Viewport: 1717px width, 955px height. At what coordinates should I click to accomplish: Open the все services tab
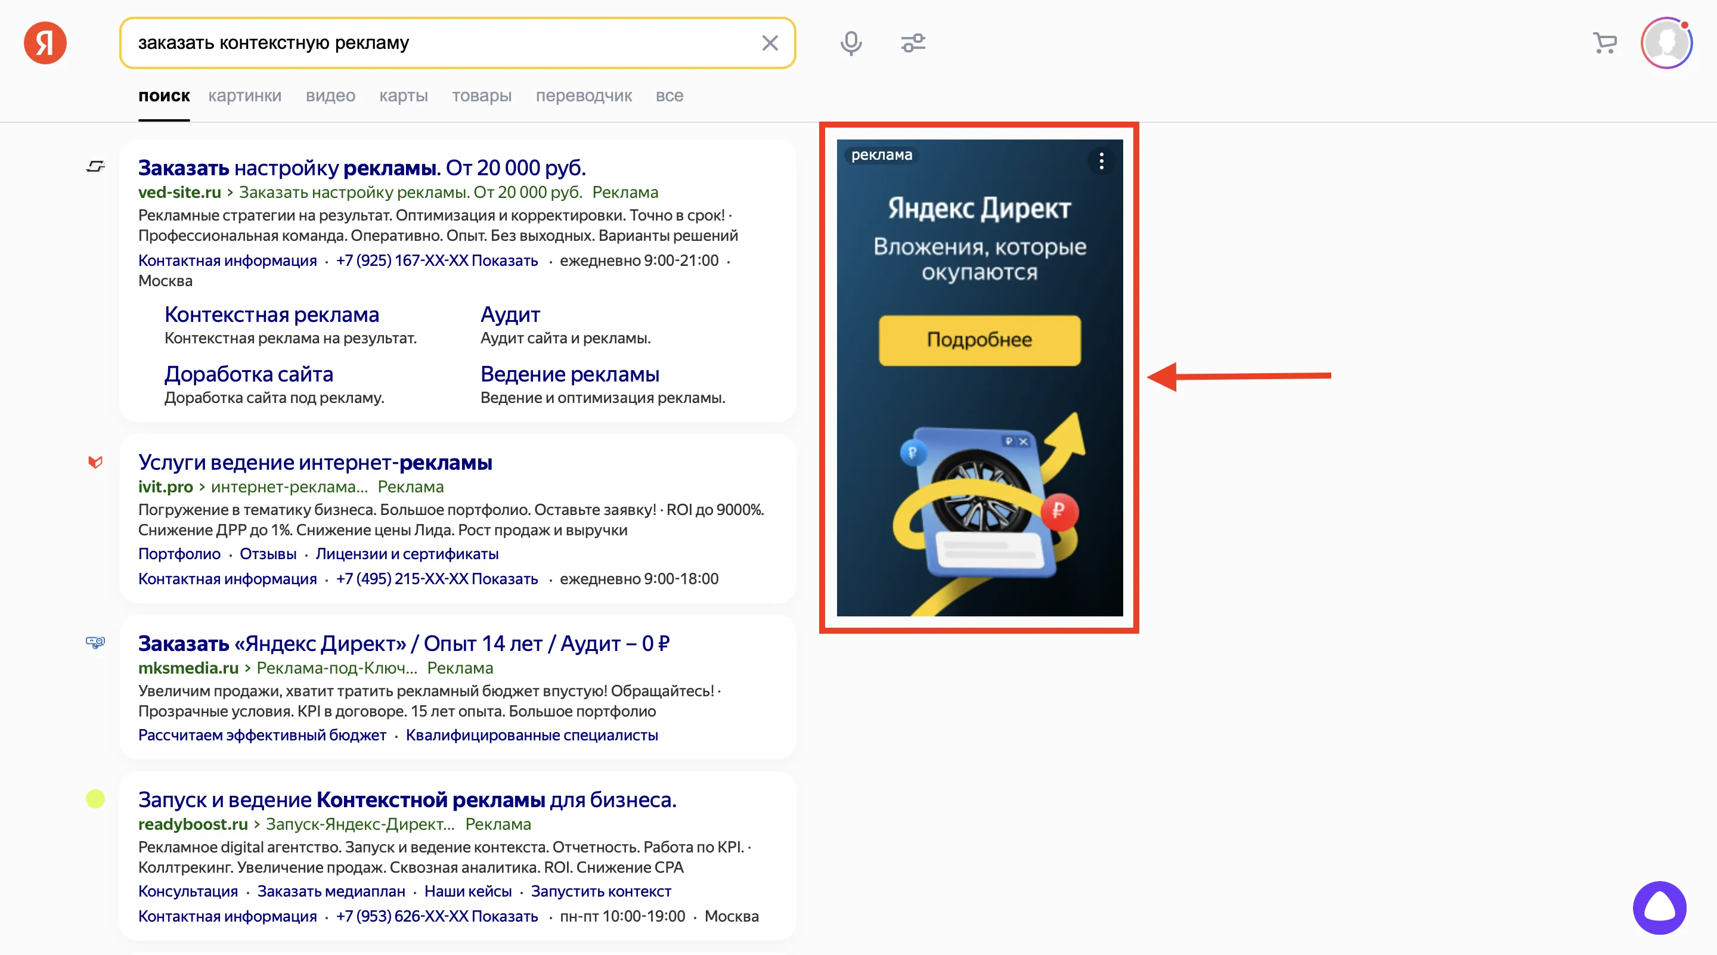[x=669, y=96]
